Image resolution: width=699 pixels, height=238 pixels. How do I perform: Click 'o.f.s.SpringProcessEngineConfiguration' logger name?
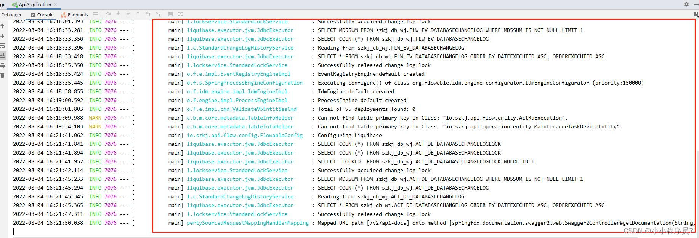(244, 83)
